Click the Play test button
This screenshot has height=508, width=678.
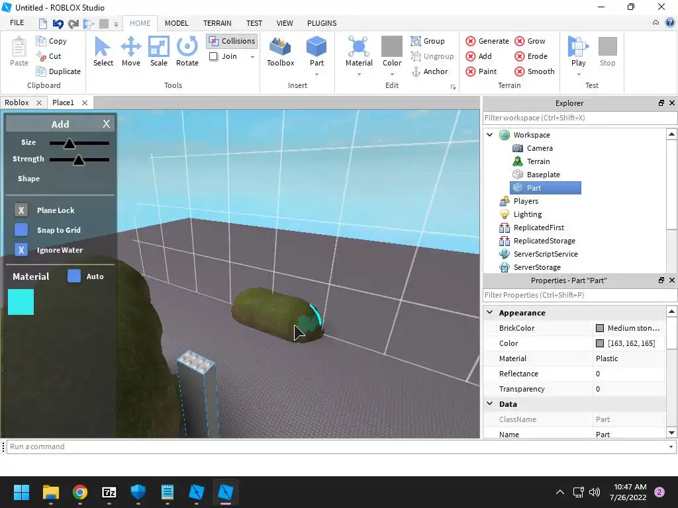(578, 52)
